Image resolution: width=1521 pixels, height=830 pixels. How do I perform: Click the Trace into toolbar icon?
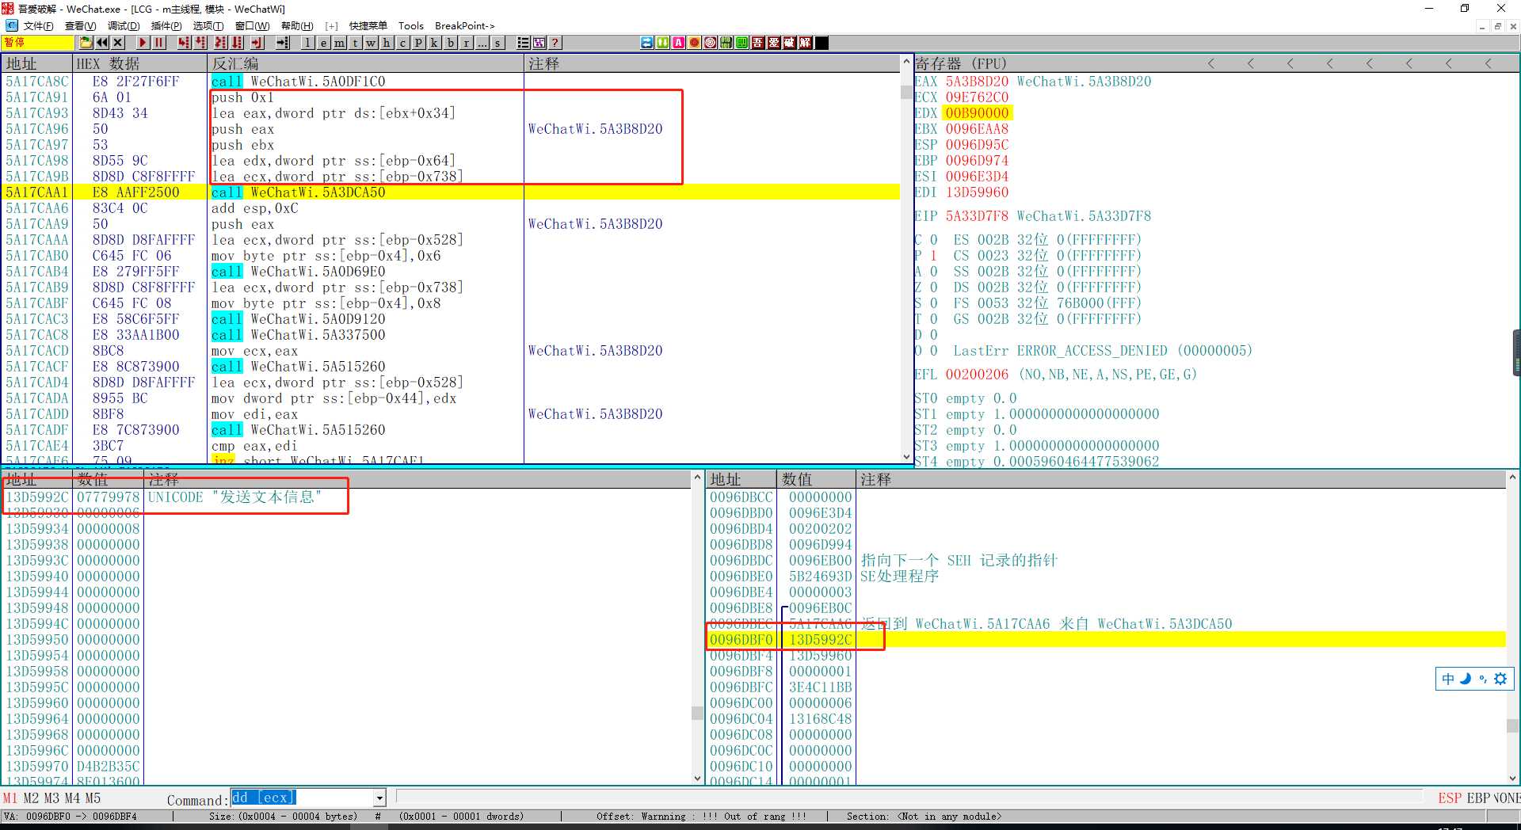220,43
